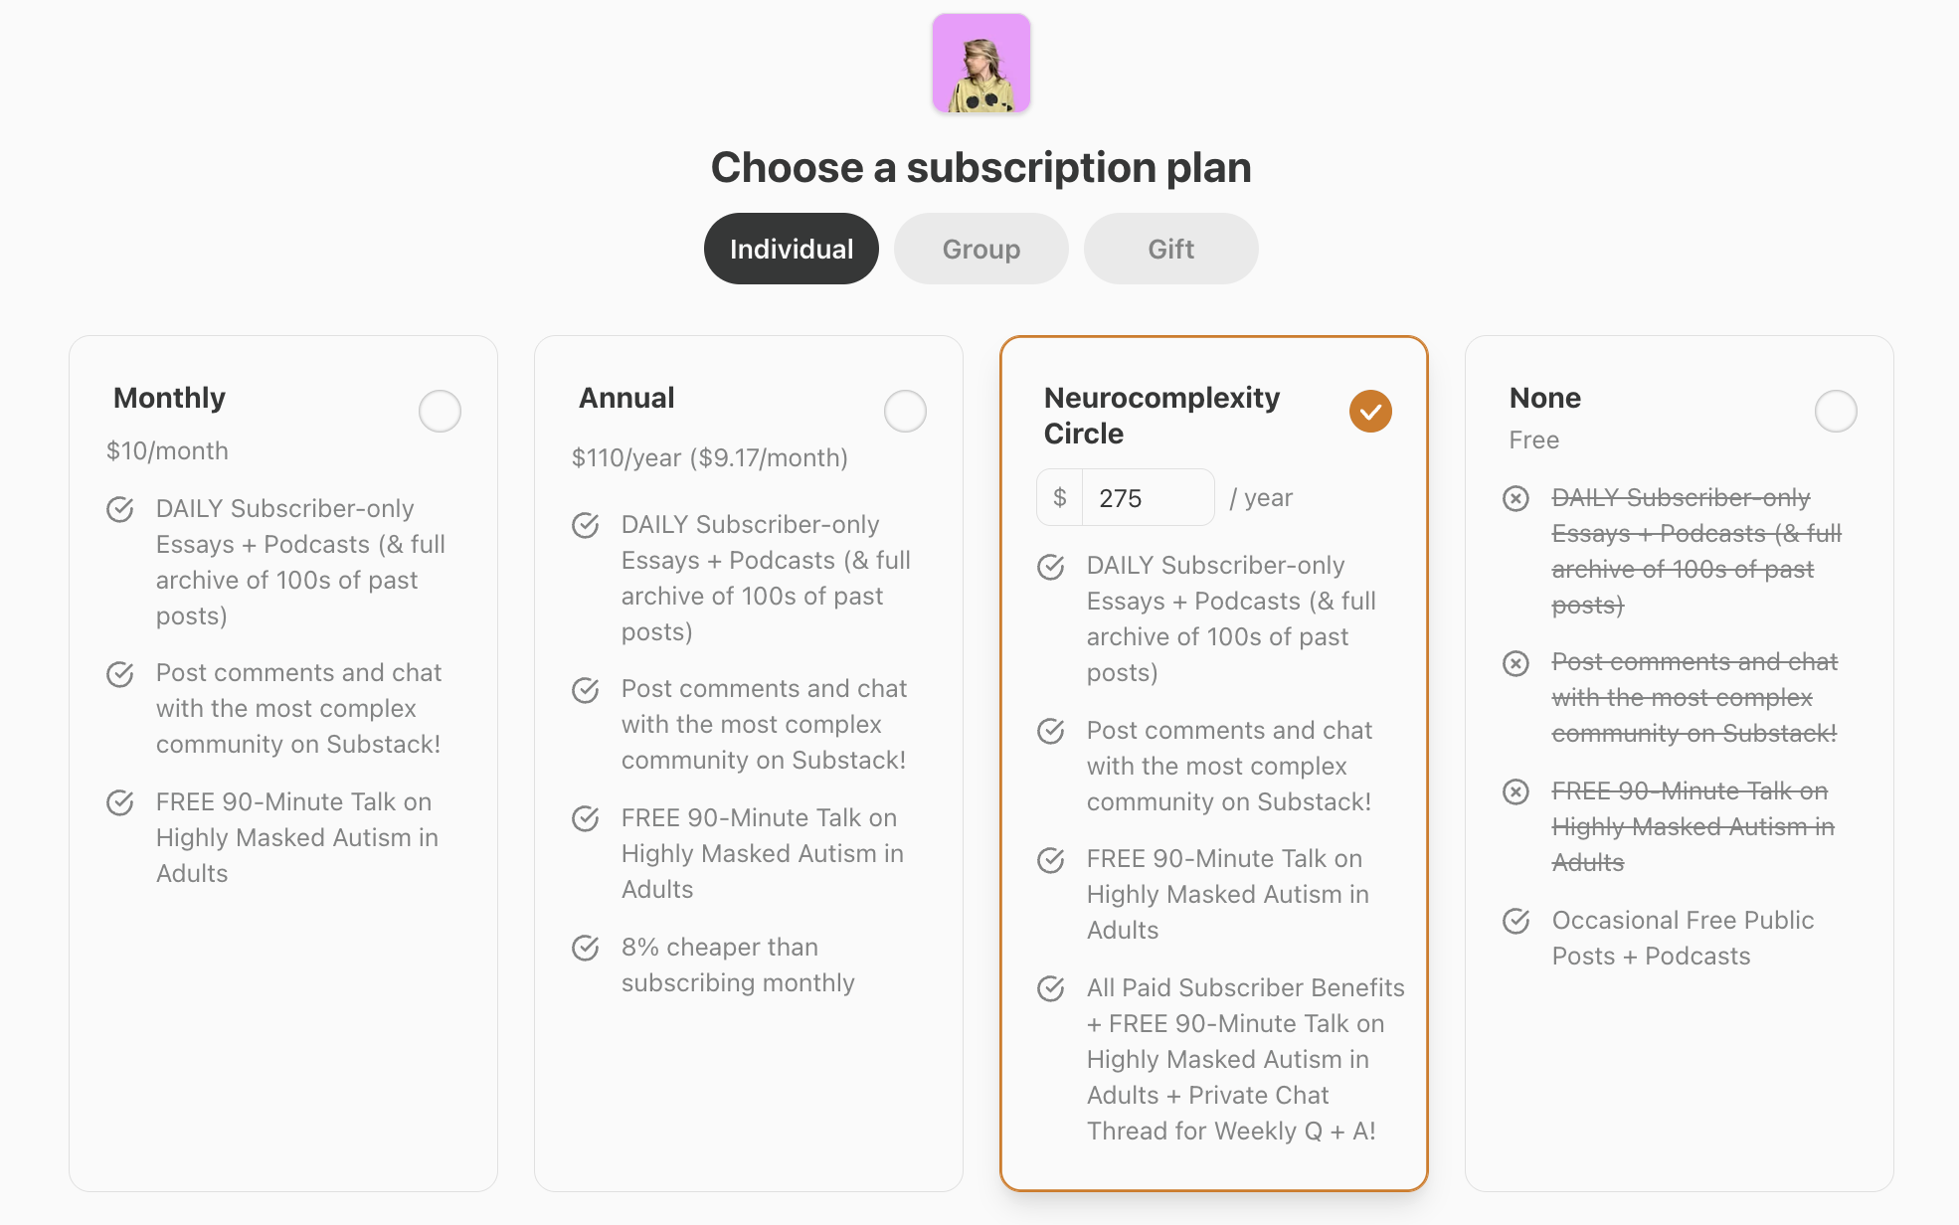This screenshot has height=1225, width=1959.
Task: Switch to the Gift subscription tab
Action: click(1170, 249)
